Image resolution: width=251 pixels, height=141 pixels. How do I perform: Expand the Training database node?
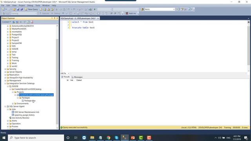coord(8,60)
